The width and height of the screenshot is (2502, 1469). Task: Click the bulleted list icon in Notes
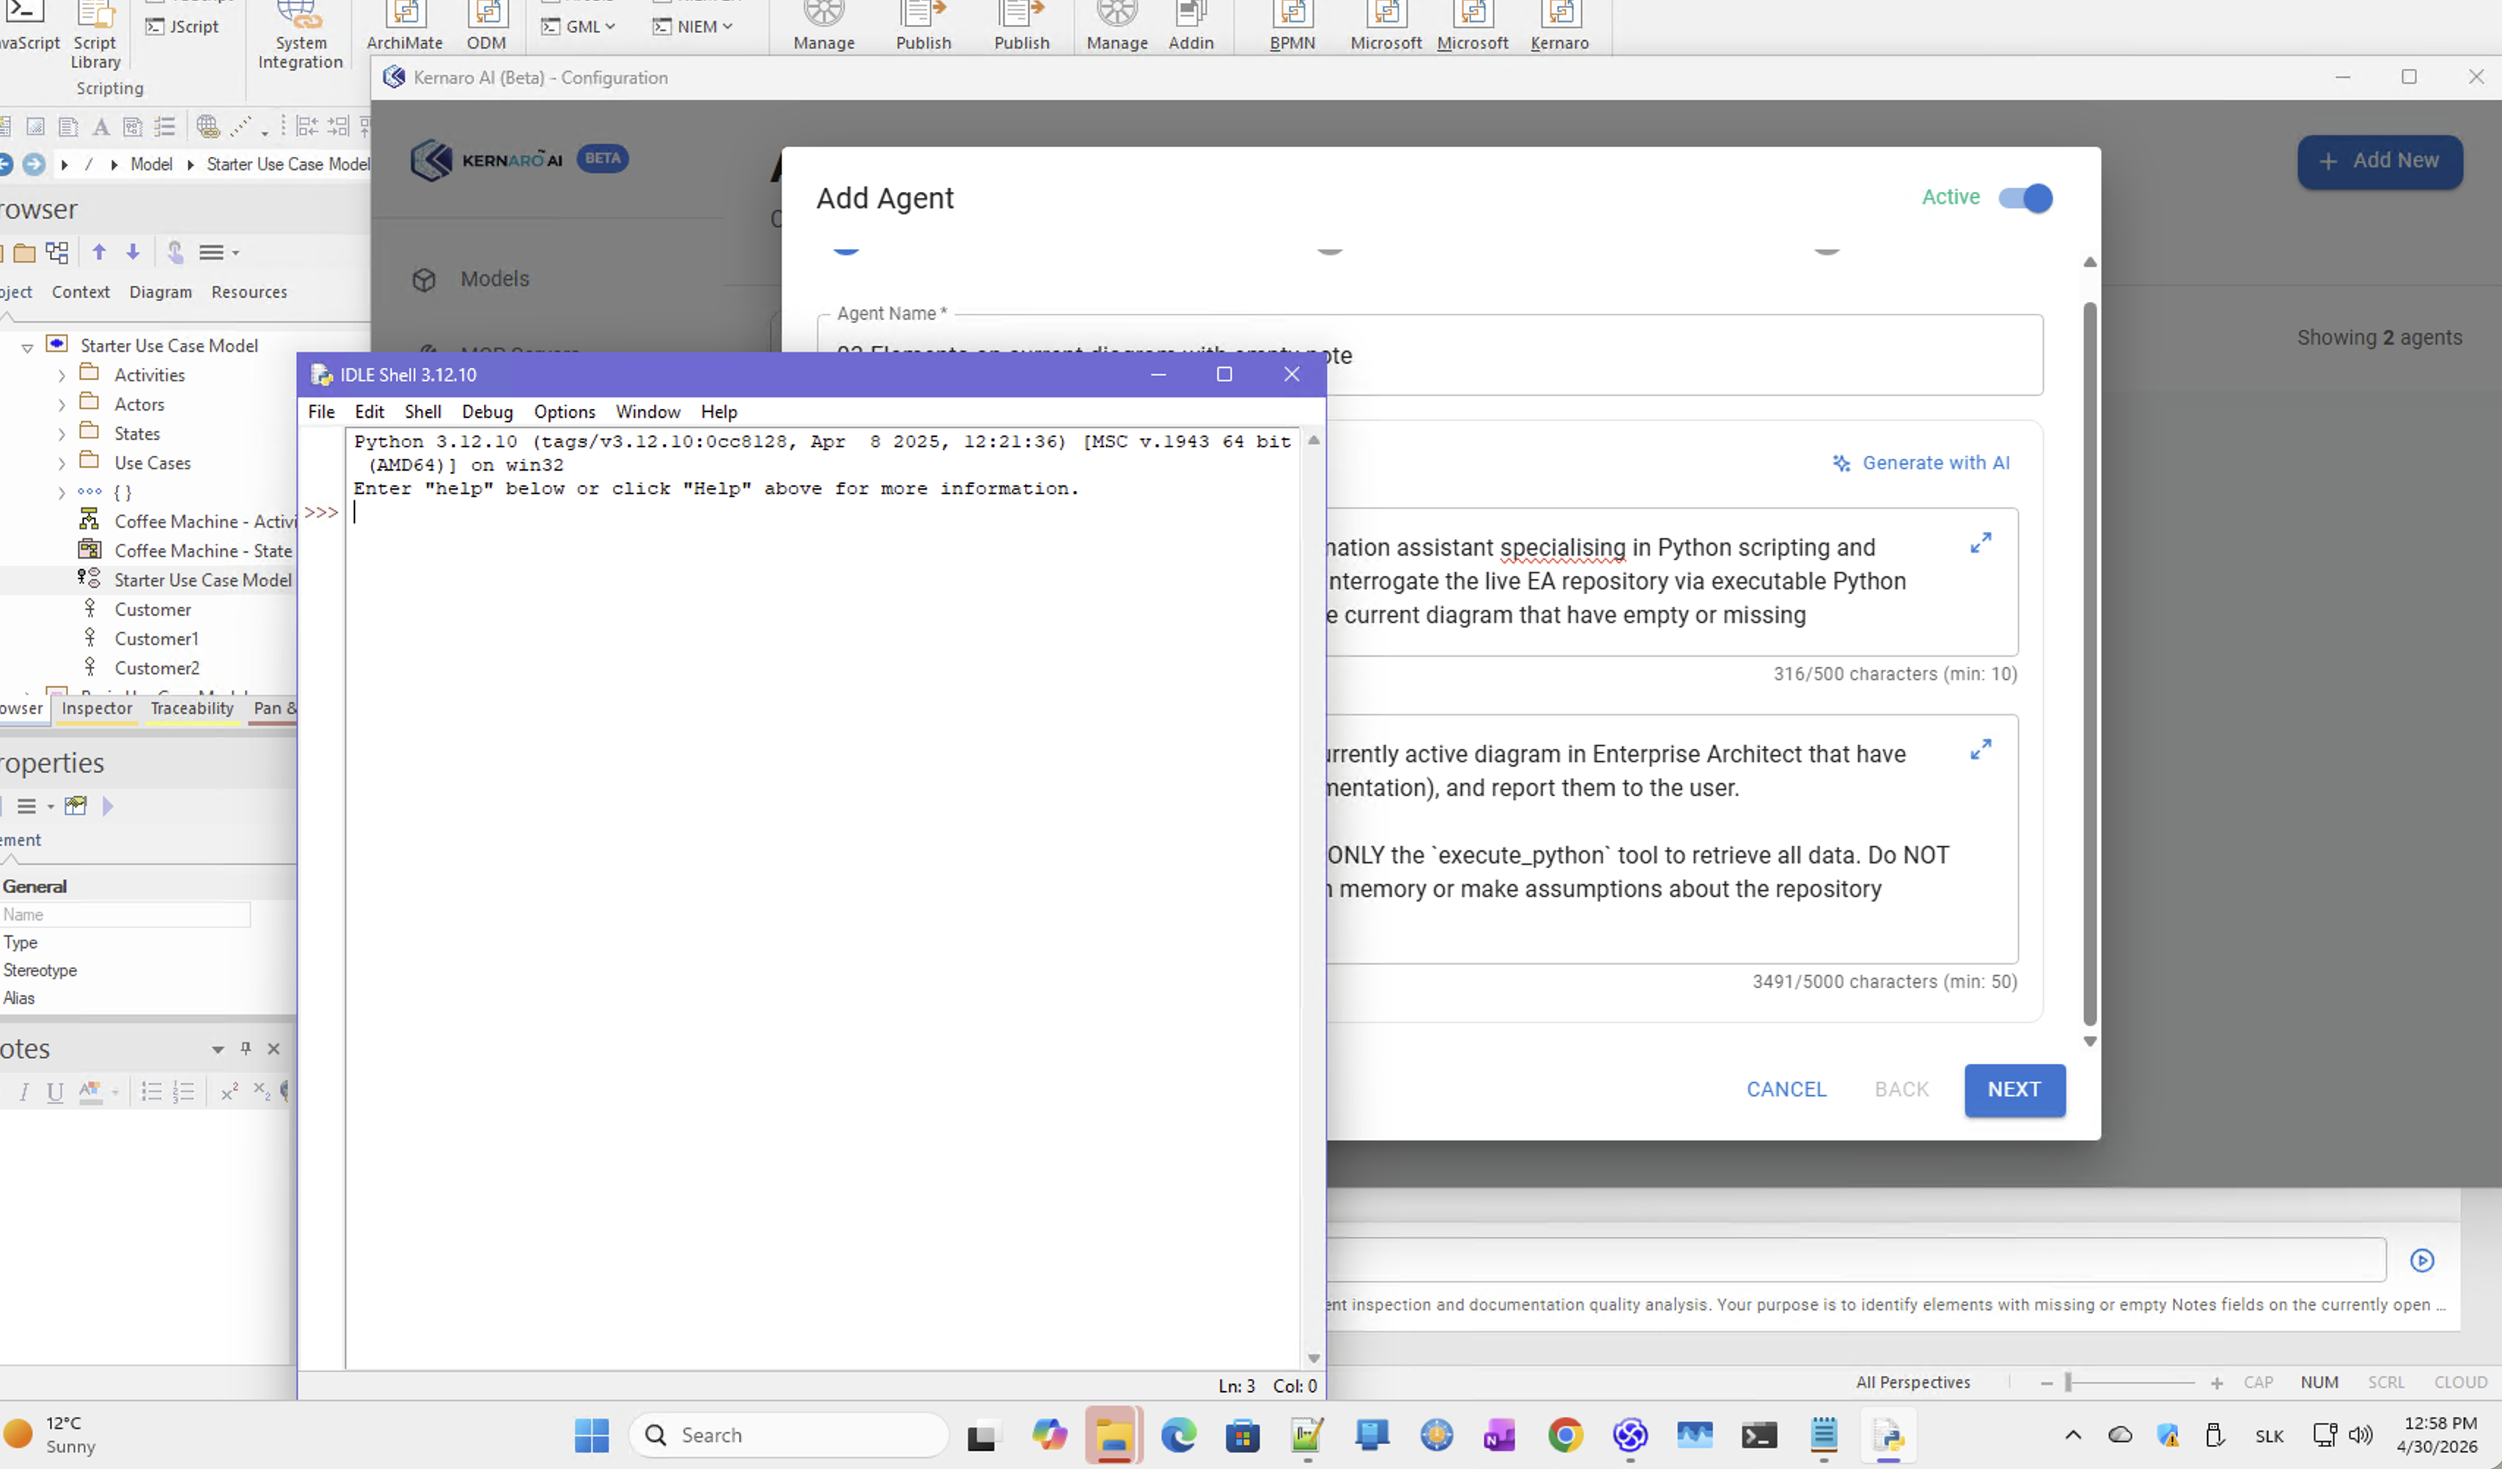click(151, 1091)
